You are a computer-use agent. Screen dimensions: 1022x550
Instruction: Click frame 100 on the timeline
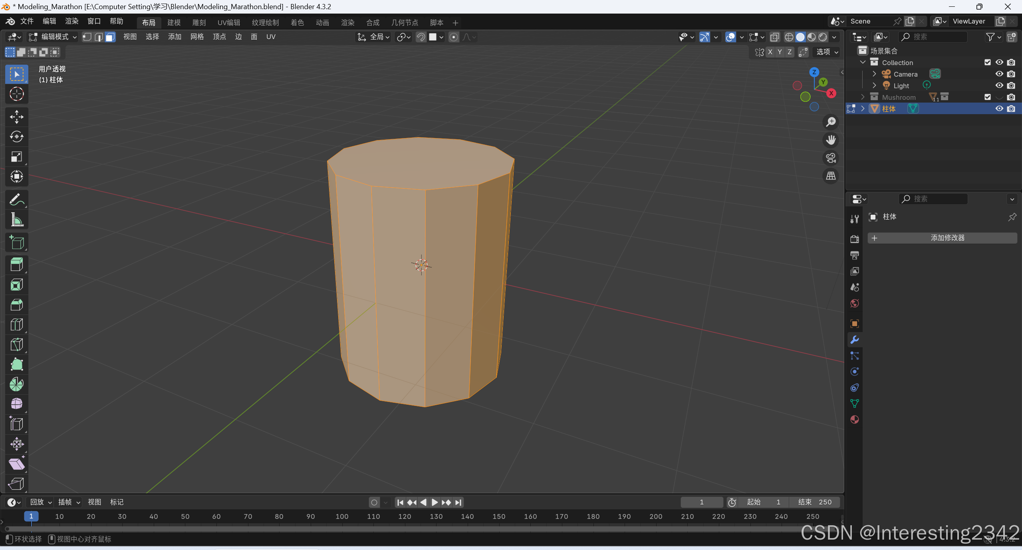(342, 516)
